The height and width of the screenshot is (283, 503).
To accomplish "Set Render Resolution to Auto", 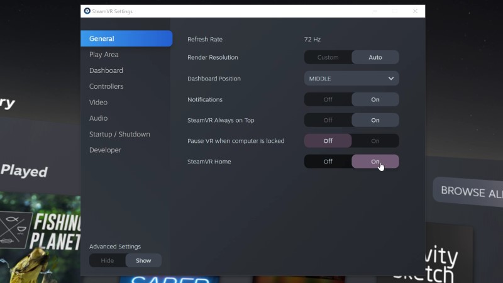I will [x=375, y=57].
